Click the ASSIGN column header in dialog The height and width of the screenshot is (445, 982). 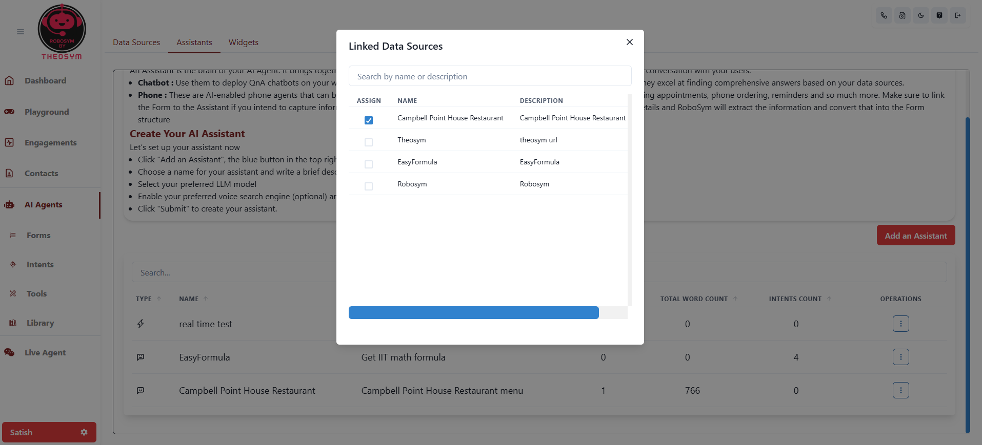[369, 101]
